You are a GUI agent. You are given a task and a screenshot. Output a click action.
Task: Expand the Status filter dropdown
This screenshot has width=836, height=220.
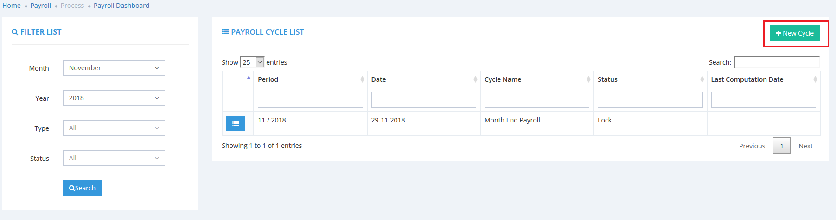[x=114, y=158]
